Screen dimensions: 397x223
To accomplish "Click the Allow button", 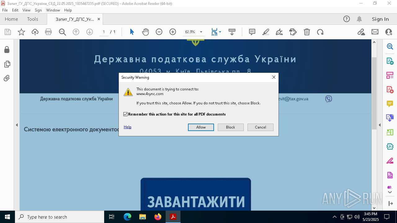I will [x=201, y=127].
